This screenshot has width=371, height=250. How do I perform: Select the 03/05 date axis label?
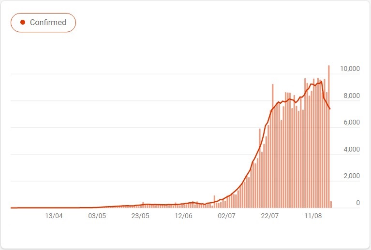coord(97,216)
